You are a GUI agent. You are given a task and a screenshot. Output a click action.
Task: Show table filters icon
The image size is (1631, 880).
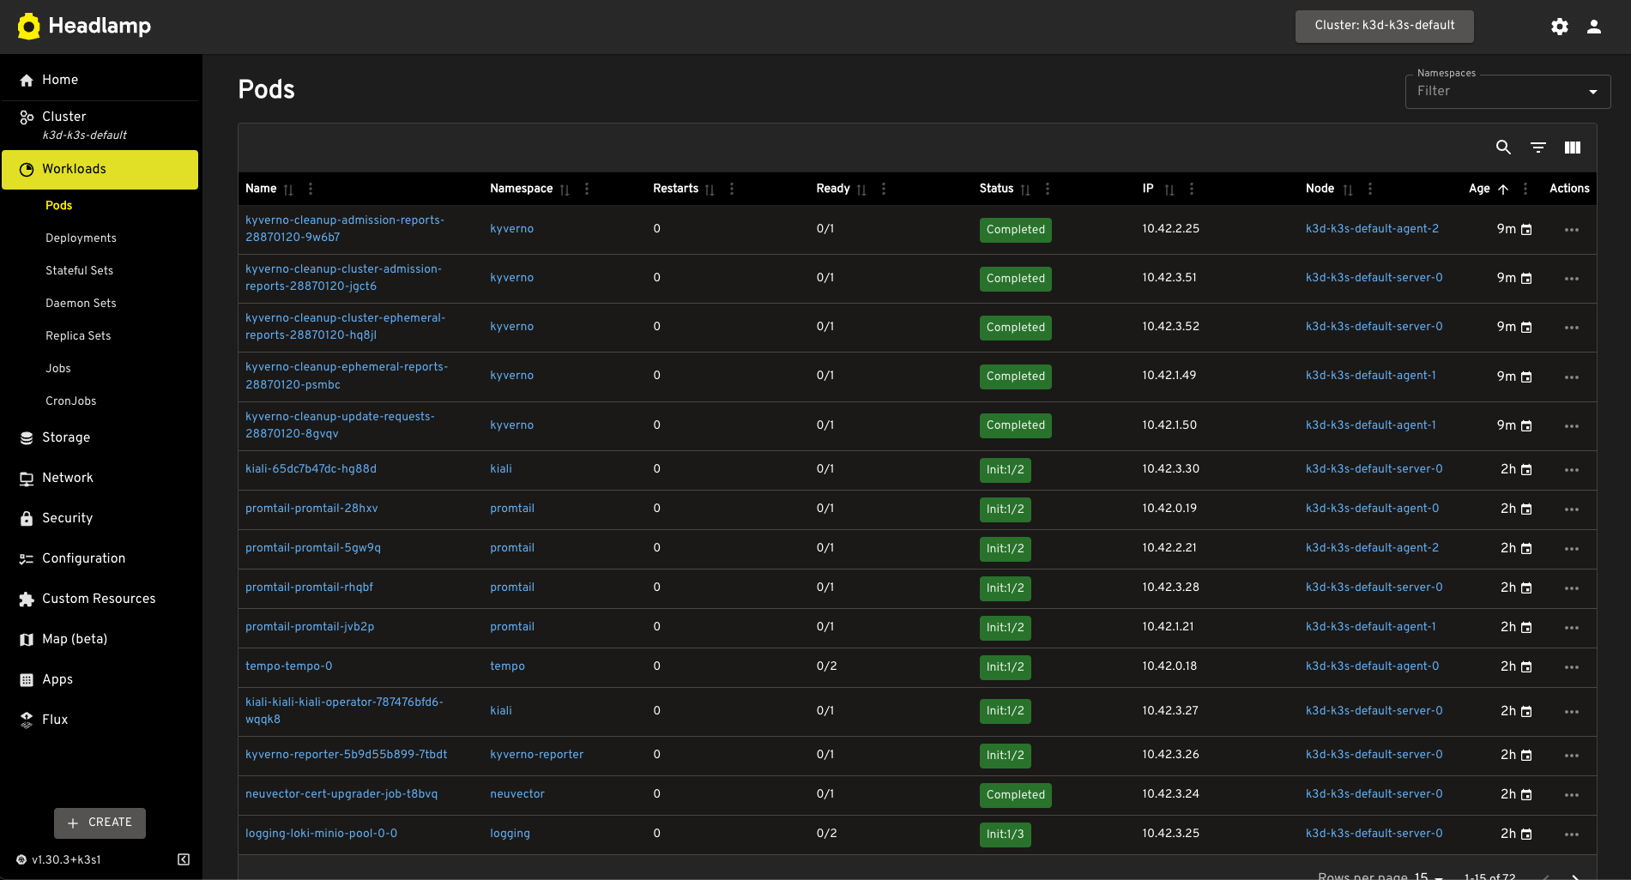[1537, 148]
